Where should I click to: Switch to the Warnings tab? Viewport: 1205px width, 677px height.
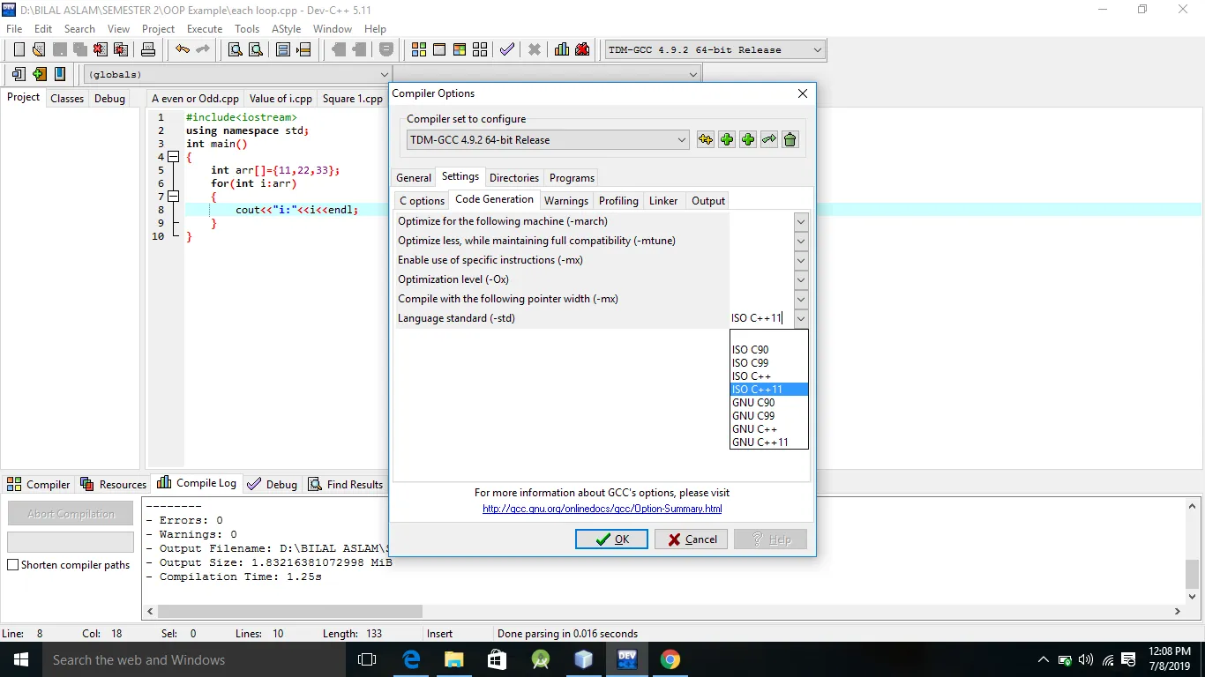coord(566,201)
